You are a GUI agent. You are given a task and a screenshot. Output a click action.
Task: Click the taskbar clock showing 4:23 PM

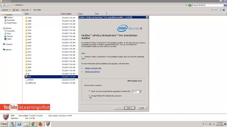point(220,124)
